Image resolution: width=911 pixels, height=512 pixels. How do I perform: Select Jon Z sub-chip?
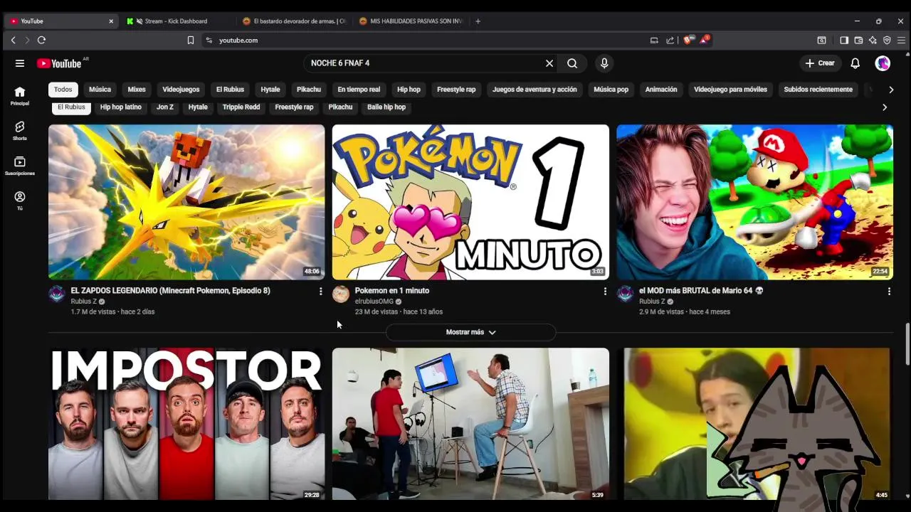pos(165,107)
